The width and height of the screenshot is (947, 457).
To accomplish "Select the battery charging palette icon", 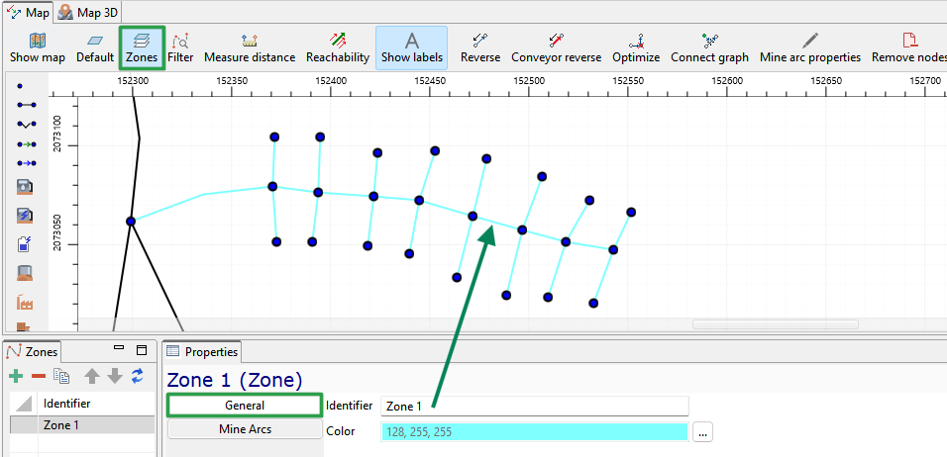I will [26, 243].
